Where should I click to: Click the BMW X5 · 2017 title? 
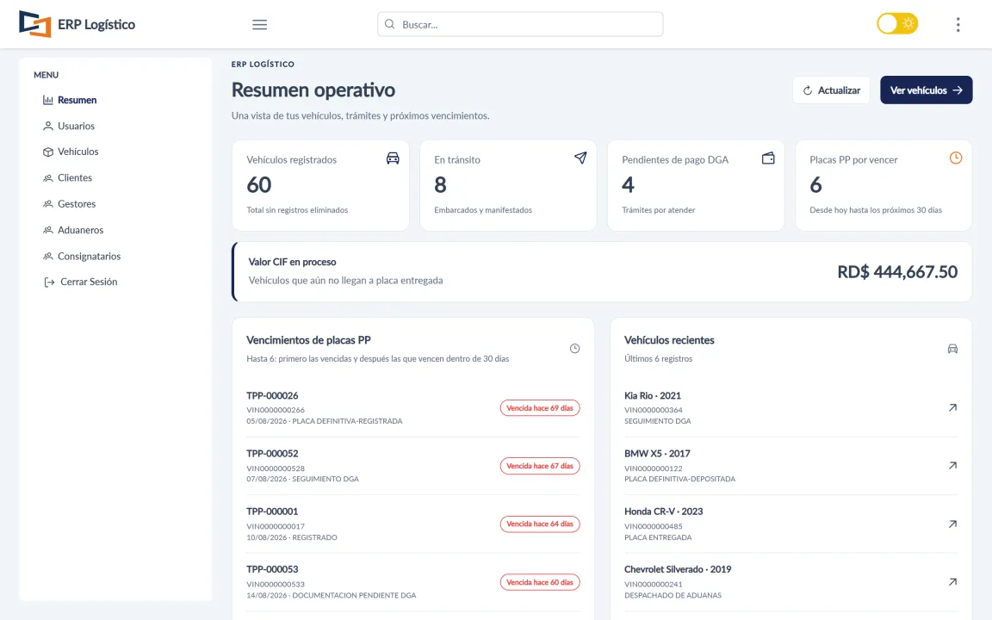pos(657,454)
